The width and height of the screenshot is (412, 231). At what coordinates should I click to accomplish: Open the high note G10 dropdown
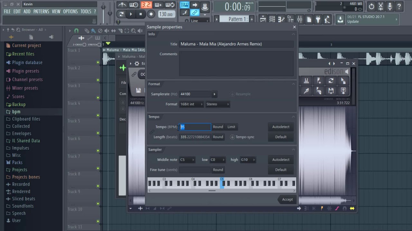point(248,160)
